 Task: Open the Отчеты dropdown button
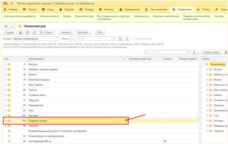click(x=47, y=32)
